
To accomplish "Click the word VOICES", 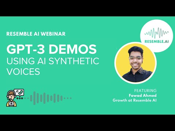I will [23, 72].
